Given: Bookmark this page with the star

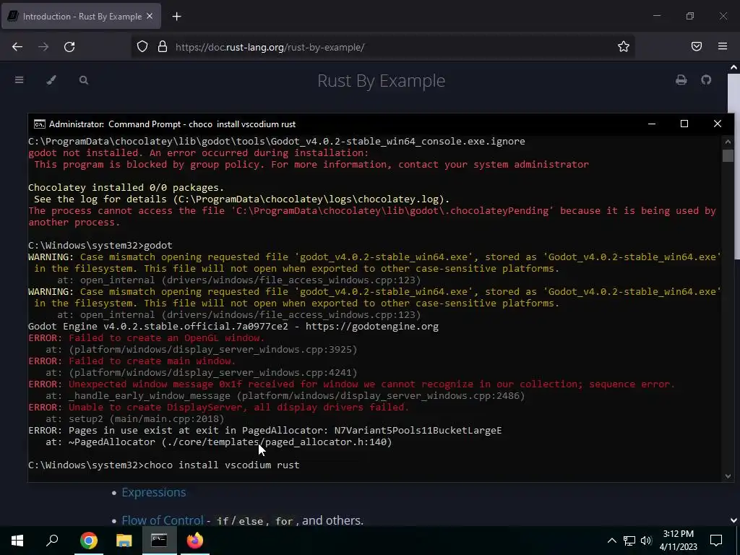Looking at the screenshot, I should coord(624,47).
